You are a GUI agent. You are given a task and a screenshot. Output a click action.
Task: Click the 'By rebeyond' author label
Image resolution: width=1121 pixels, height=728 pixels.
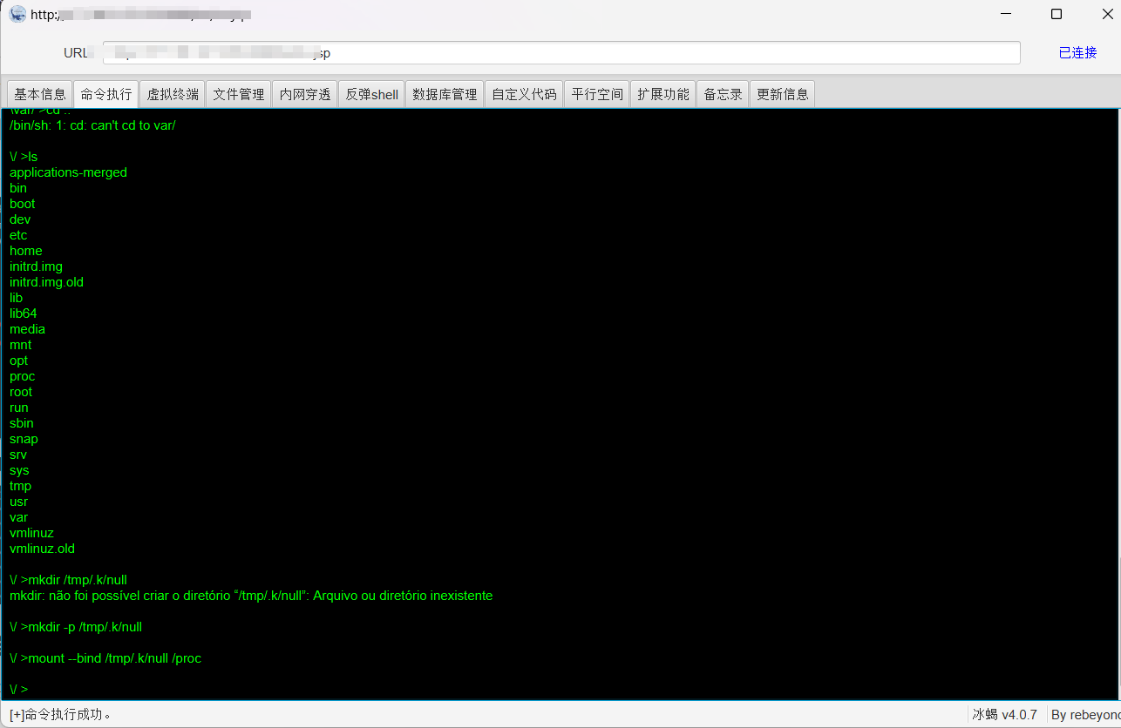(x=1085, y=715)
